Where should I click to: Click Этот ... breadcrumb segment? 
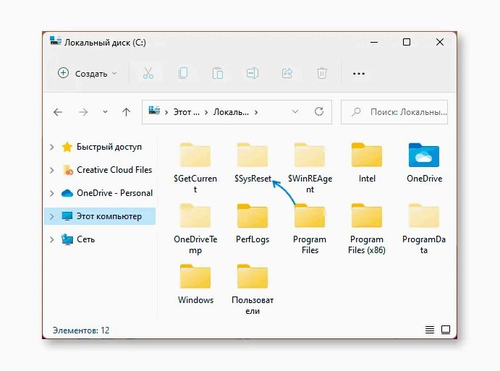click(x=187, y=112)
